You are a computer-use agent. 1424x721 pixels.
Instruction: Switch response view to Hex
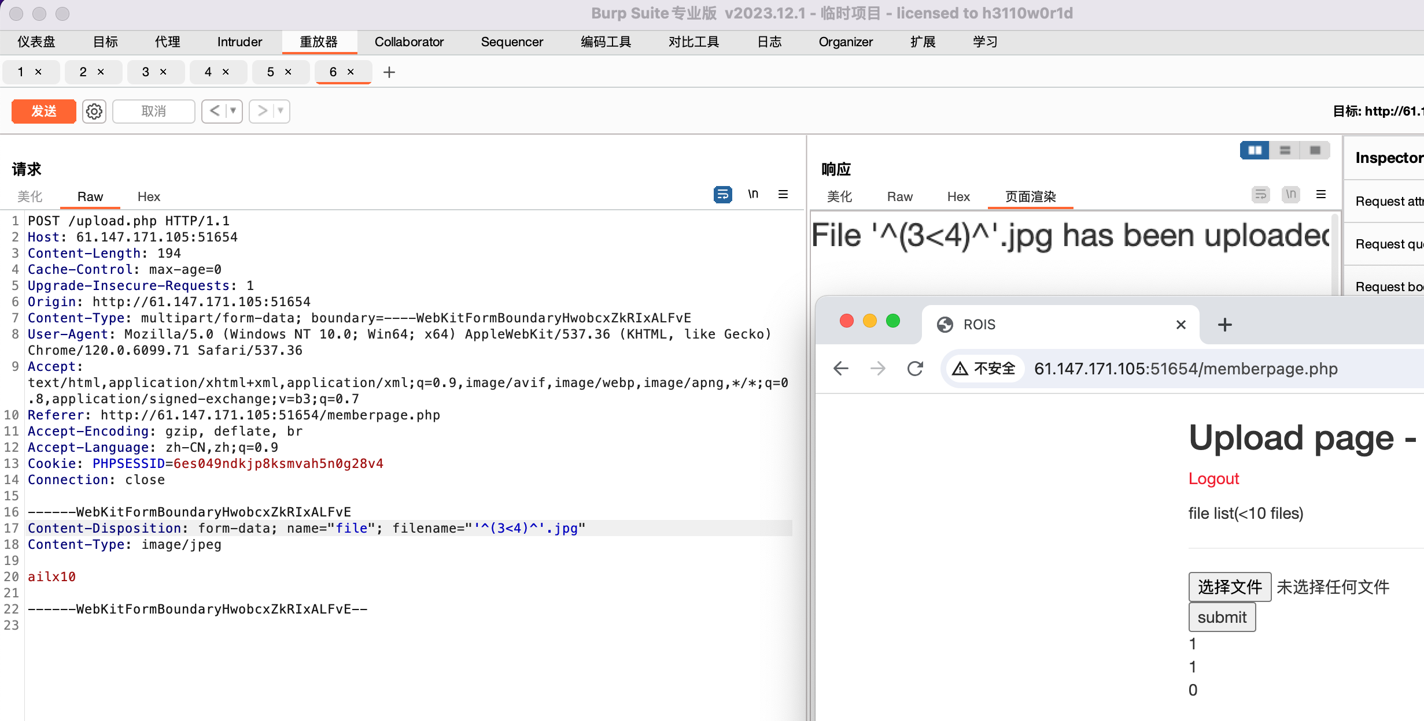click(x=958, y=197)
